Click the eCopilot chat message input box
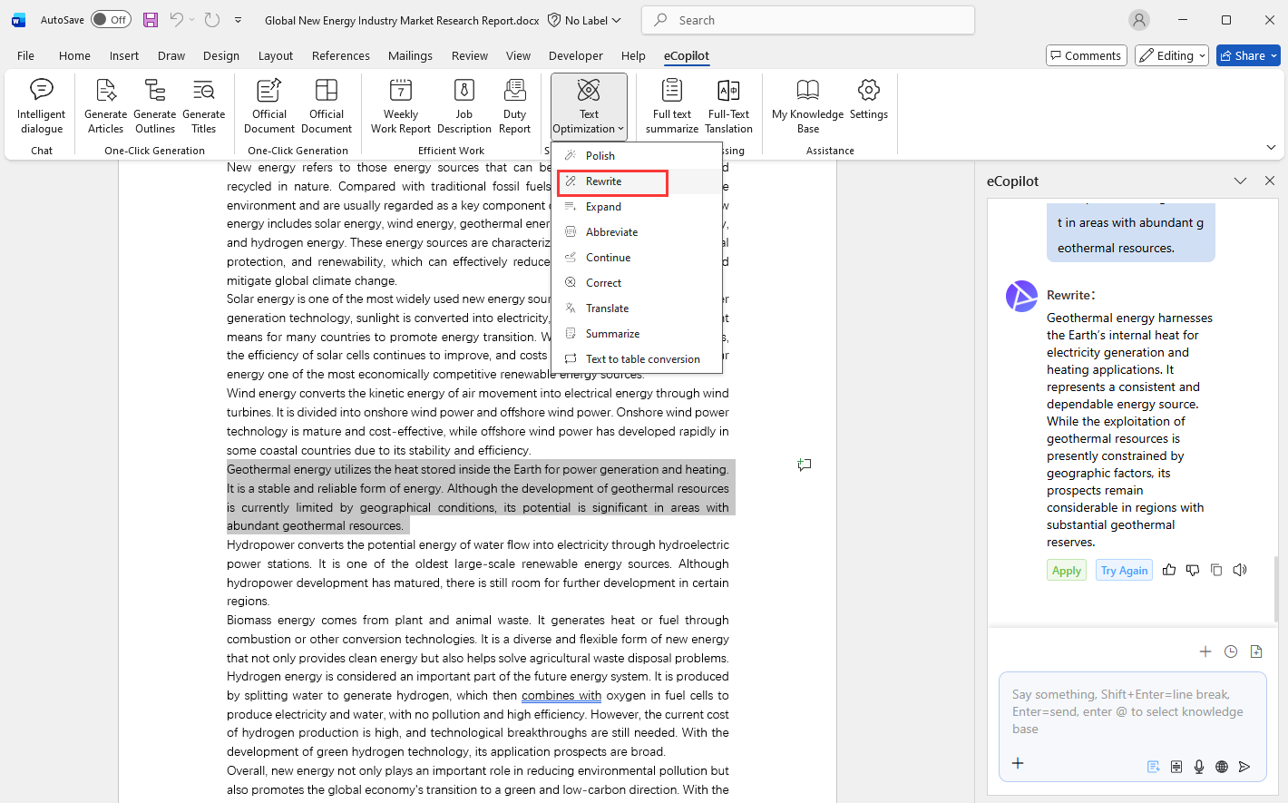The height and width of the screenshot is (803, 1288). click(x=1132, y=711)
